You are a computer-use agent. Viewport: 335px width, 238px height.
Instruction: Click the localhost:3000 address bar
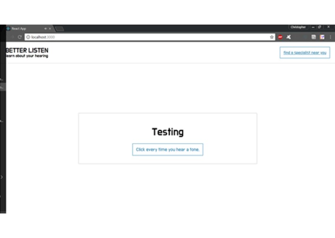[x=149, y=37]
